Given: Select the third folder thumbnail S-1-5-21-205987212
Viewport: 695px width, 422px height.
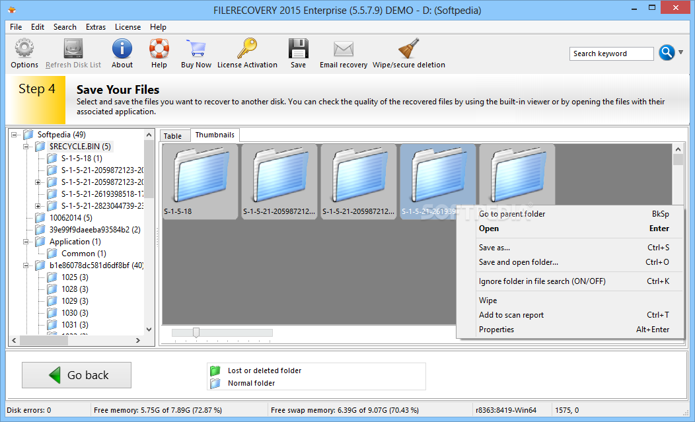Looking at the screenshot, I should tap(359, 182).
